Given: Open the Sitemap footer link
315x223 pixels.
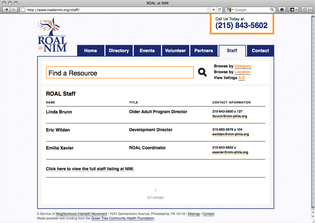Looking at the screenshot, I should 194,214.
